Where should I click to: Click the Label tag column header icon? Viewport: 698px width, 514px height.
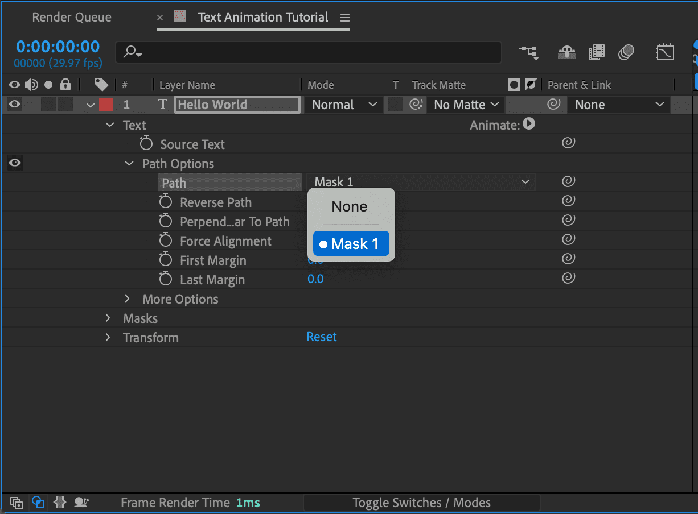click(x=101, y=85)
